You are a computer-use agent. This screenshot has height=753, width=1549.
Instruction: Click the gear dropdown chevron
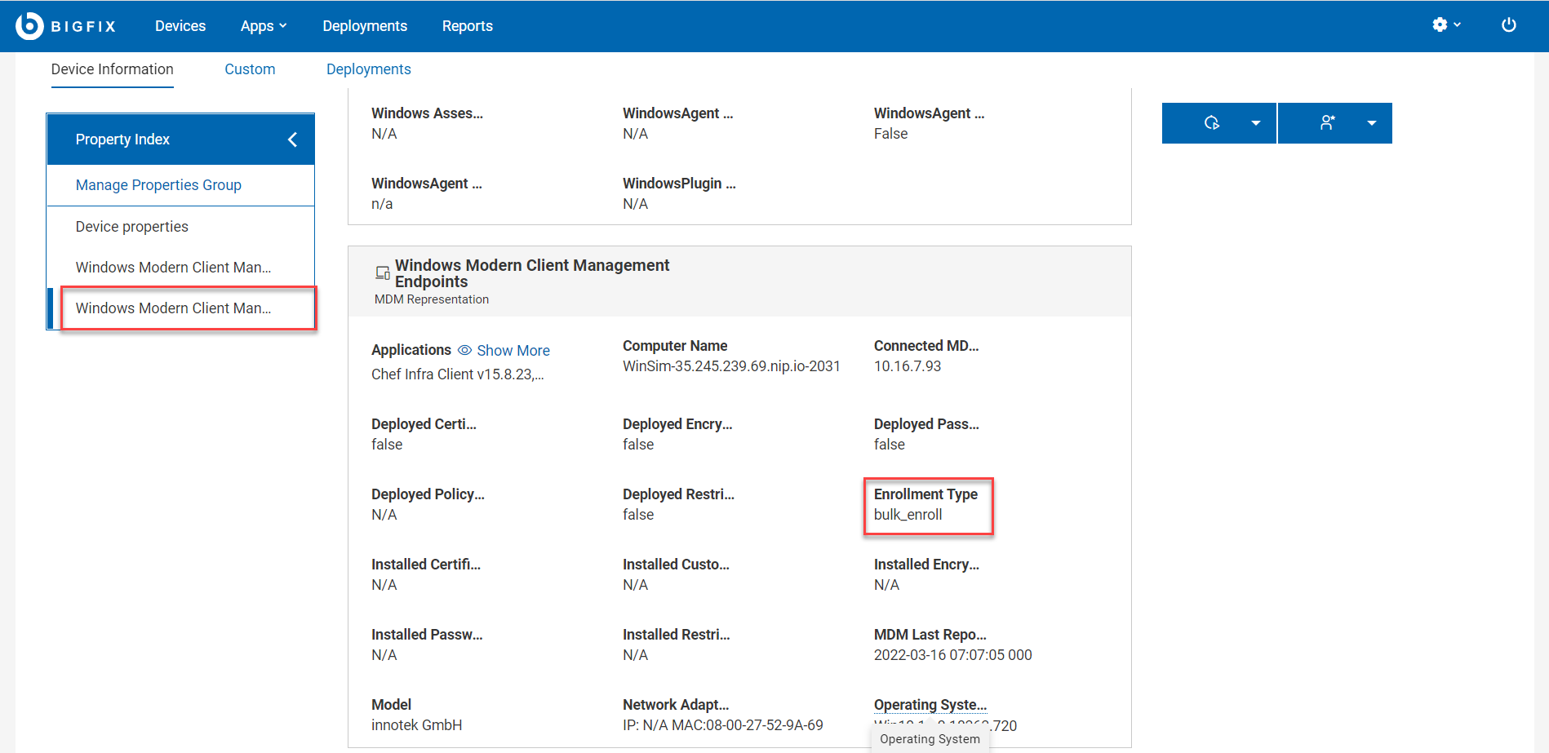1456,25
